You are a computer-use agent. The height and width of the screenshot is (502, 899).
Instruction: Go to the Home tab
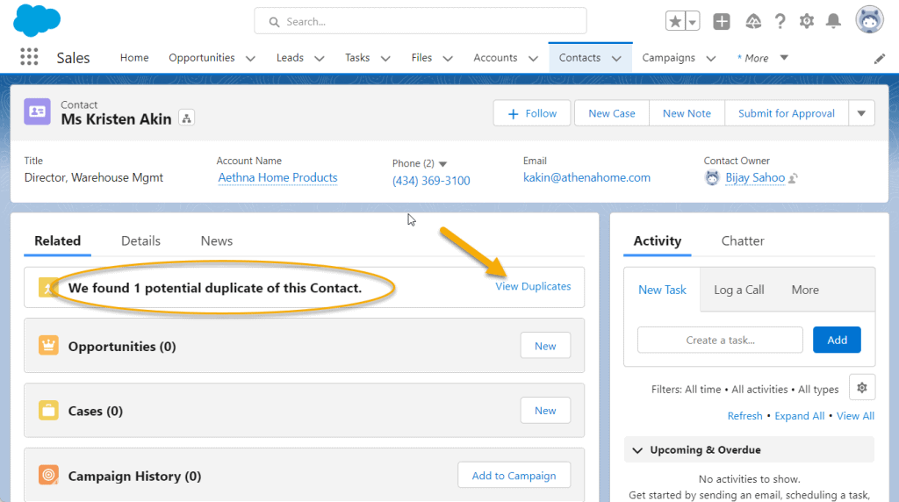tap(134, 58)
